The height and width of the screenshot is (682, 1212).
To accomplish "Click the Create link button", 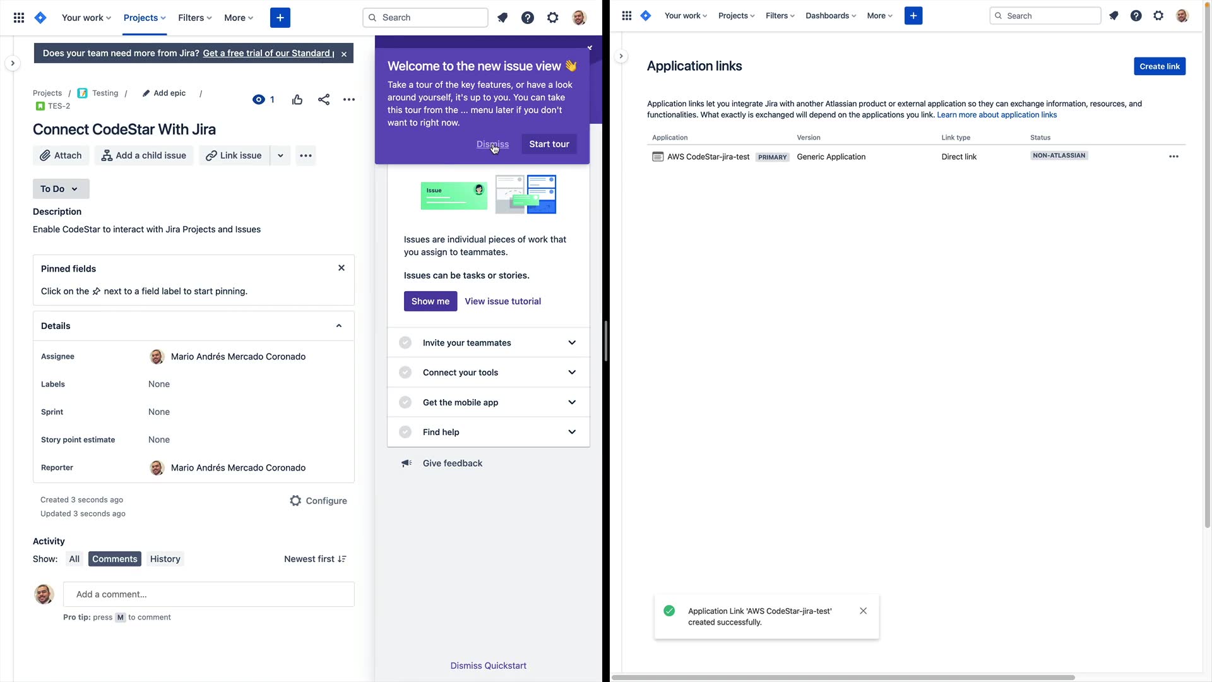I will (x=1159, y=66).
